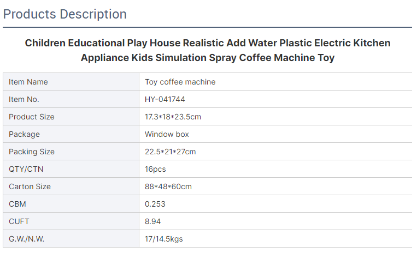Select the Window box value
Image resolution: width=417 pixels, height=253 pixels.
[x=167, y=134]
